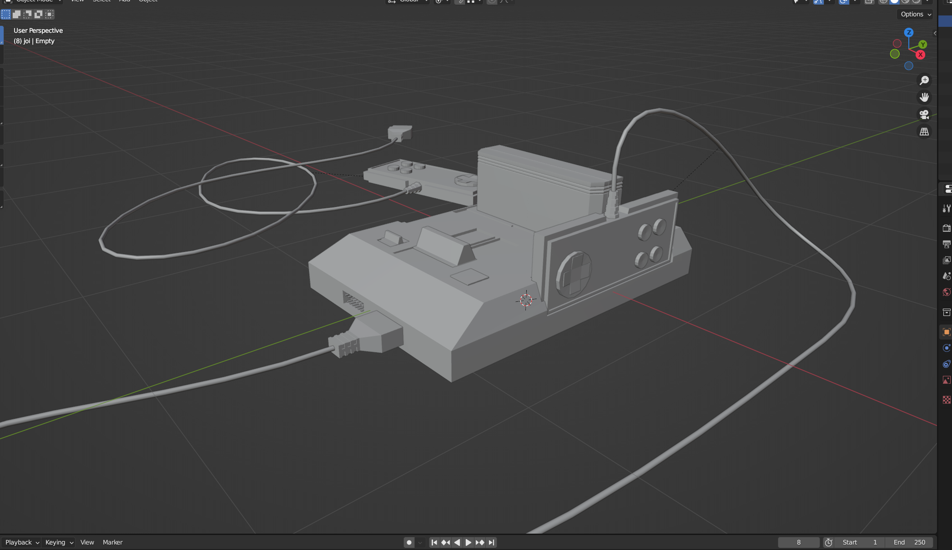Screen dimensions: 952x550
Task: Click the current frame field showing 8
Action: pos(799,542)
